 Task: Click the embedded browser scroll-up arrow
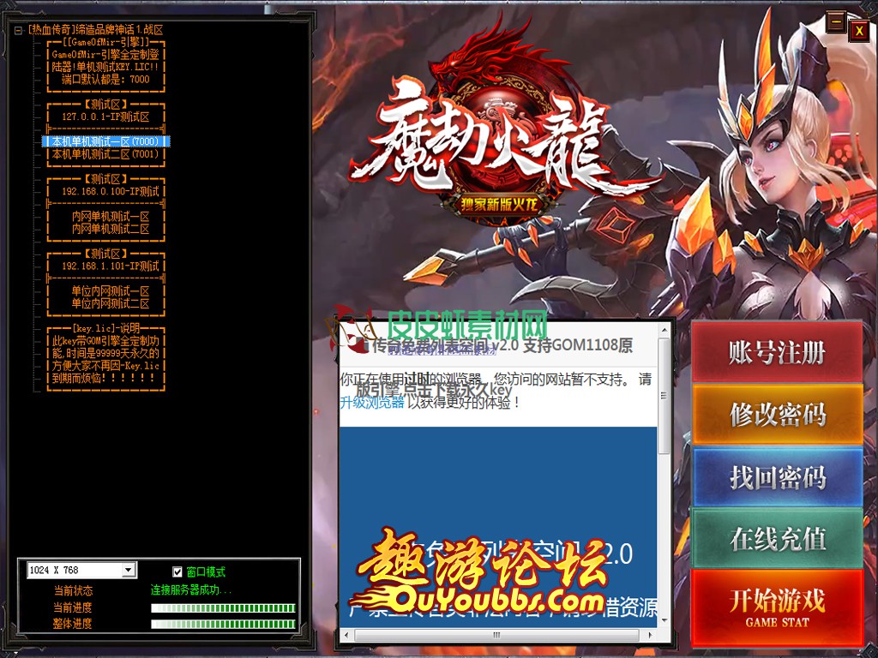point(665,331)
